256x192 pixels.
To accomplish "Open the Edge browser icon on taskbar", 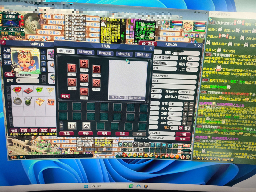I will point(139,186).
